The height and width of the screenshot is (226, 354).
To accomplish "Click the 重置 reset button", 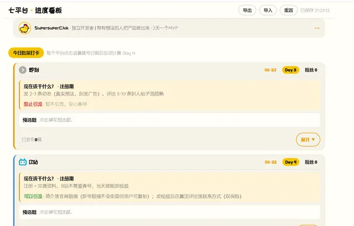I will [289, 10].
